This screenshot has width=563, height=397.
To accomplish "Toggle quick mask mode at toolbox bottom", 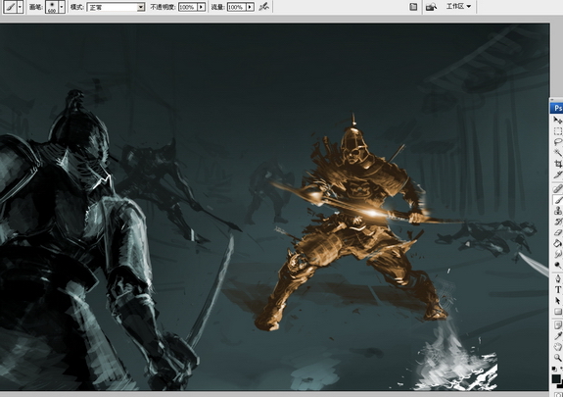I will coord(560,394).
